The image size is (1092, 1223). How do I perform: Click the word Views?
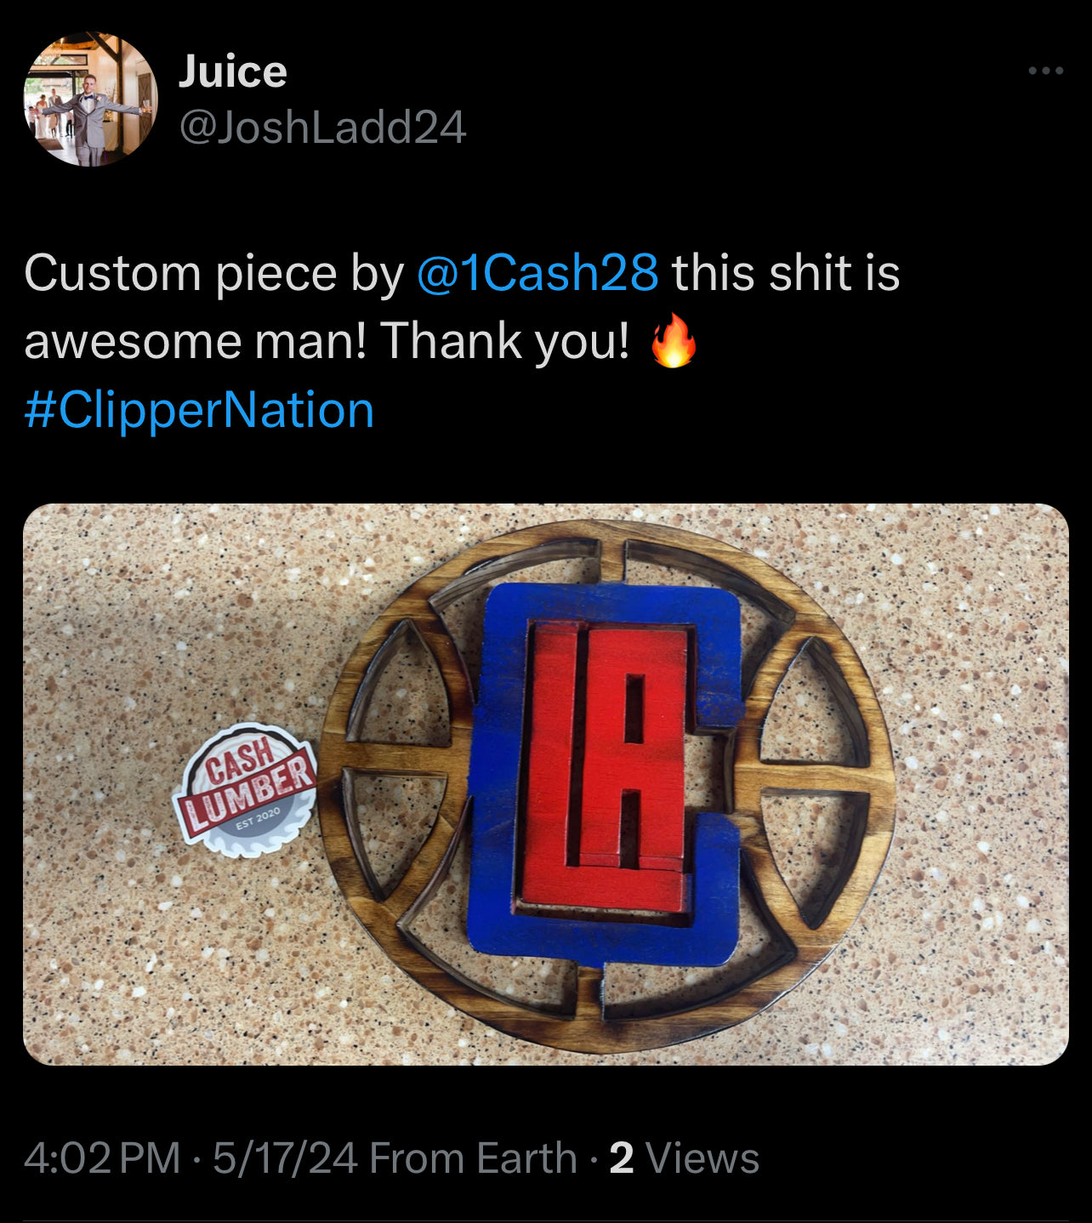[702, 1158]
